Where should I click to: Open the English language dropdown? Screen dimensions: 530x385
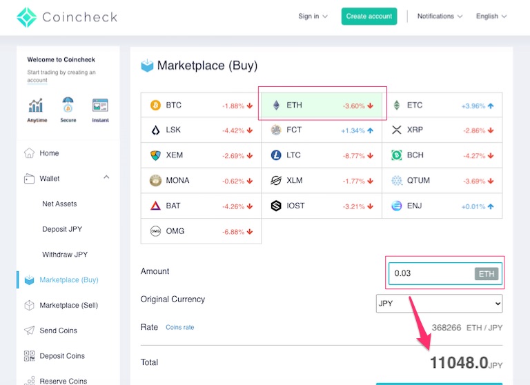491,17
